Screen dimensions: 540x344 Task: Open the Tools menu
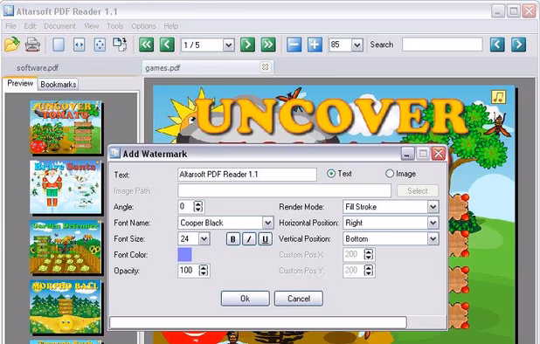(x=115, y=26)
